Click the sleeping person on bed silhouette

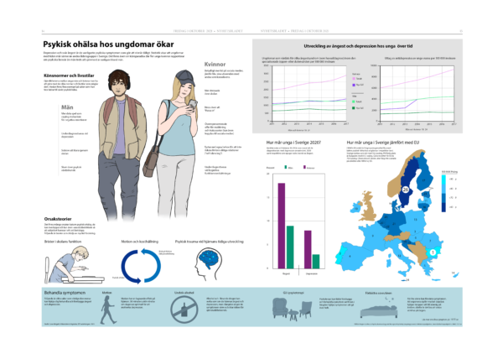381,307
